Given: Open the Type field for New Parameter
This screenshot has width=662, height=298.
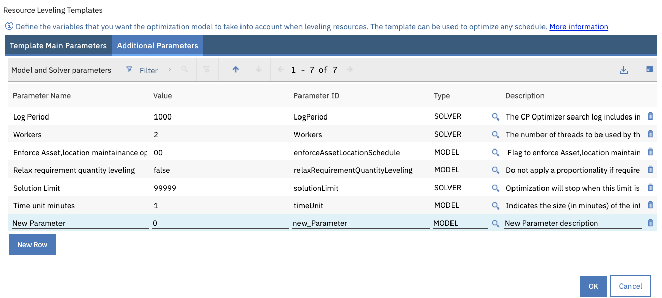Looking at the screenshot, I should click(459, 223).
